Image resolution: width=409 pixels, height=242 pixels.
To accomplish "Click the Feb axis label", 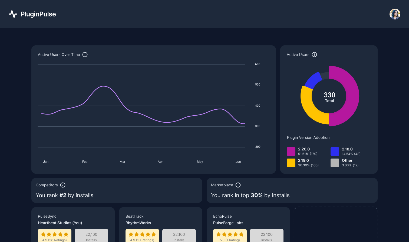I will click(x=85, y=162).
